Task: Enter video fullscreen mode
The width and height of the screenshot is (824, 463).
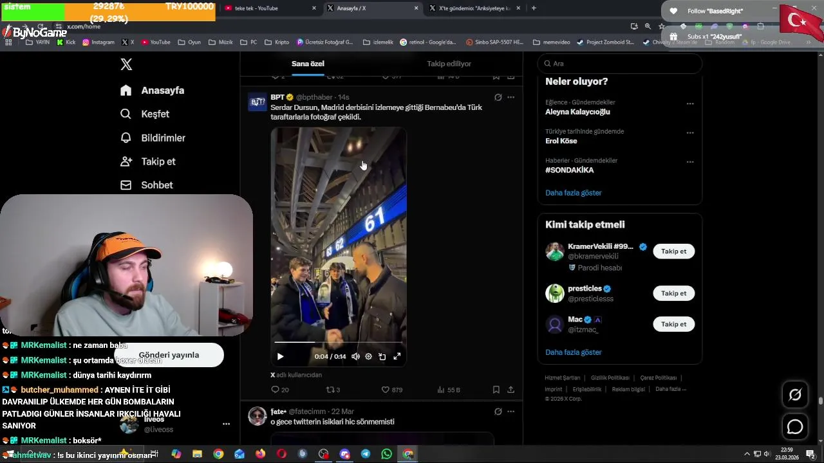Action: [x=397, y=356]
